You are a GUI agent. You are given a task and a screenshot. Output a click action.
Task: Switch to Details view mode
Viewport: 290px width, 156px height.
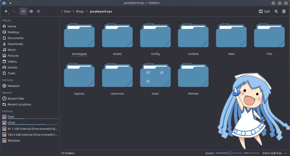(x=39, y=12)
